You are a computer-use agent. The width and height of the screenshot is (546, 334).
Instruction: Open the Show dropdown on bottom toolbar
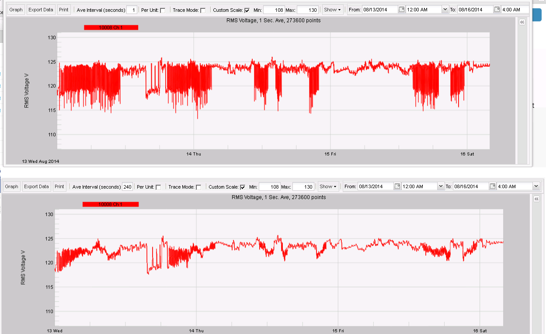[x=328, y=186]
